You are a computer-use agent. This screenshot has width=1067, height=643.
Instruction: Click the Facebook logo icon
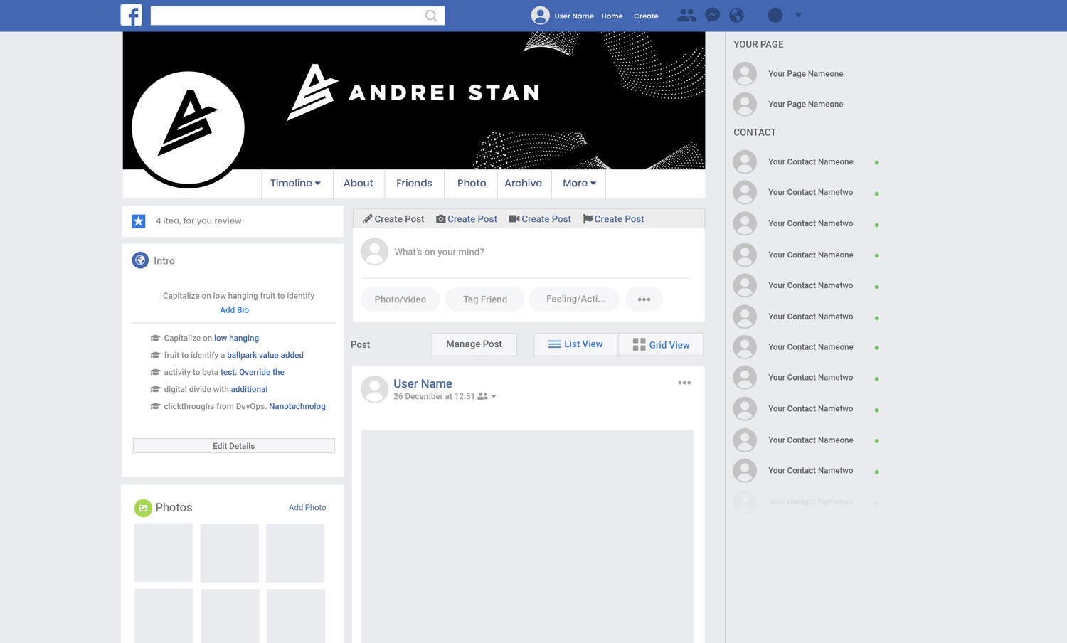pos(132,15)
